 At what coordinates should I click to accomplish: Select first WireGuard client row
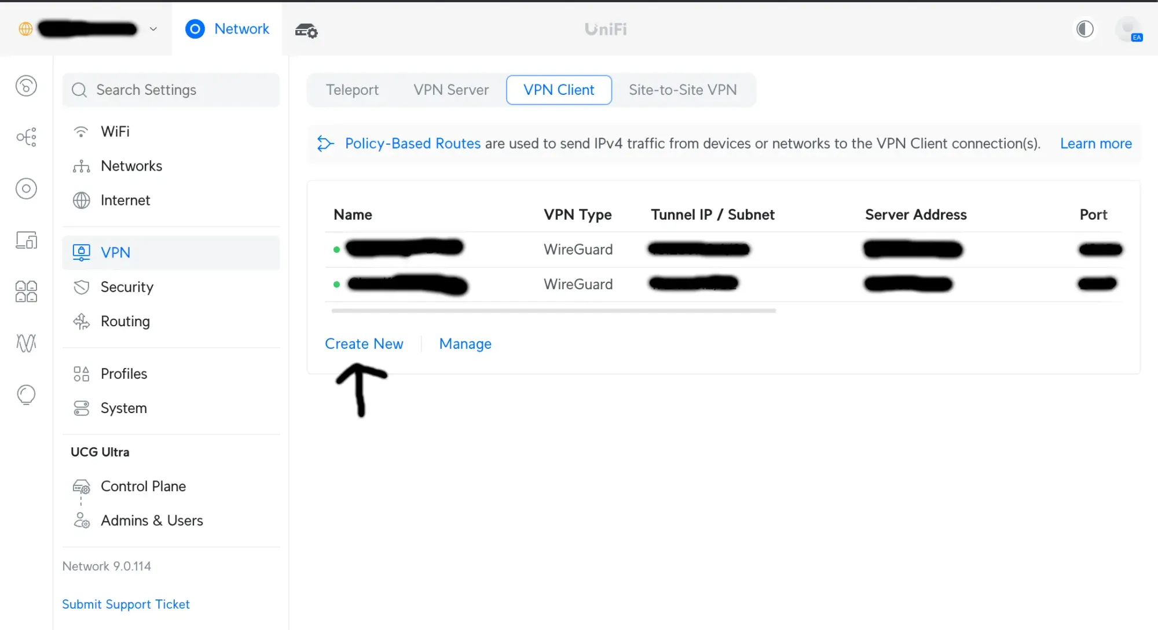point(724,250)
